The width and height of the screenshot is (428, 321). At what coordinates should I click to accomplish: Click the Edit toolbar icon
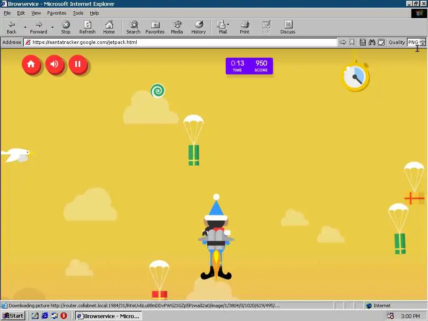(x=266, y=27)
